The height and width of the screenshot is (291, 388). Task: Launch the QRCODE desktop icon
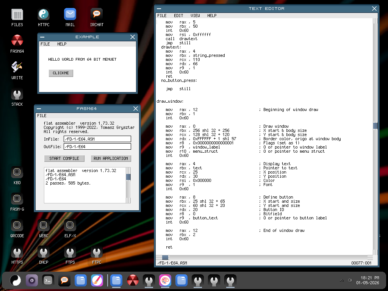[x=17, y=228]
